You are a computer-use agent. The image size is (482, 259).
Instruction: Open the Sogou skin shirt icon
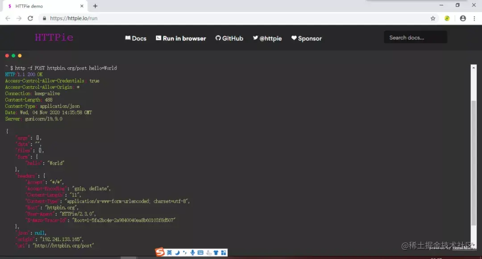coord(216,253)
